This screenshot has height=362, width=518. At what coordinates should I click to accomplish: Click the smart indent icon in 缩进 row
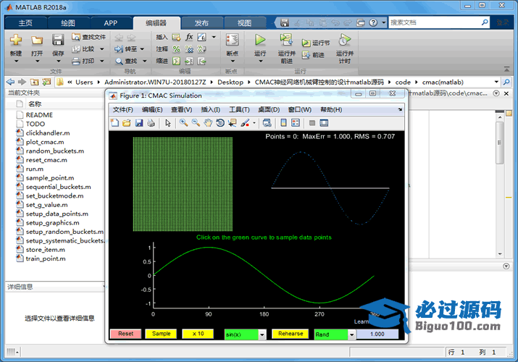[x=177, y=61]
